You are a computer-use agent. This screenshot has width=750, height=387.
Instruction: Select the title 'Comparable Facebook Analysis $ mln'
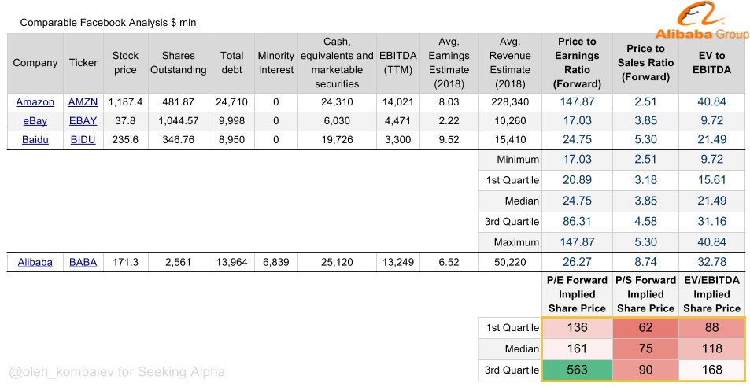[108, 23]
